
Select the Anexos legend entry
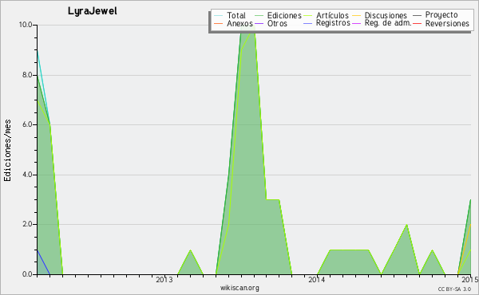[239, 23]
